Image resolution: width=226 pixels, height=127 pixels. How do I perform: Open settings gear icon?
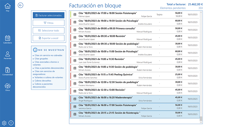(4, 123)
